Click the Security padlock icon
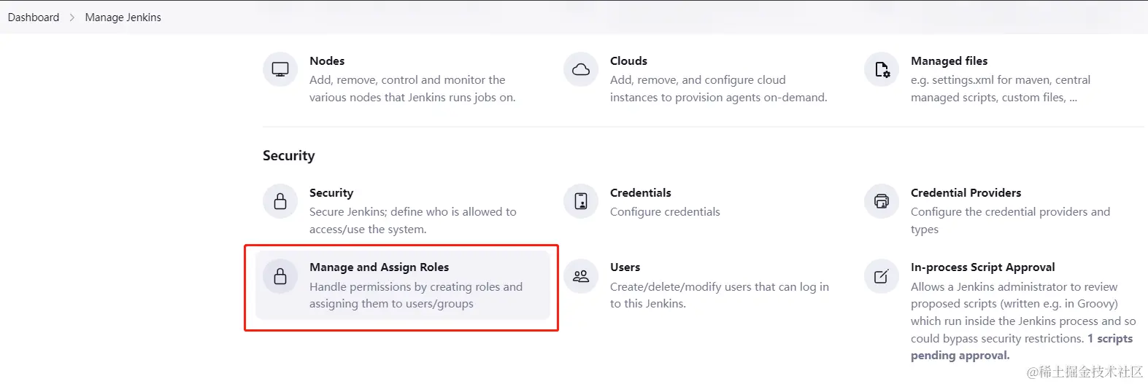This screenshot has width=1148, height=384. 280,201
